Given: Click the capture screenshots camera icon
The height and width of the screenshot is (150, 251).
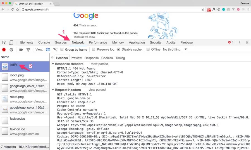Looking at the screenshot, I should (21, 50).
